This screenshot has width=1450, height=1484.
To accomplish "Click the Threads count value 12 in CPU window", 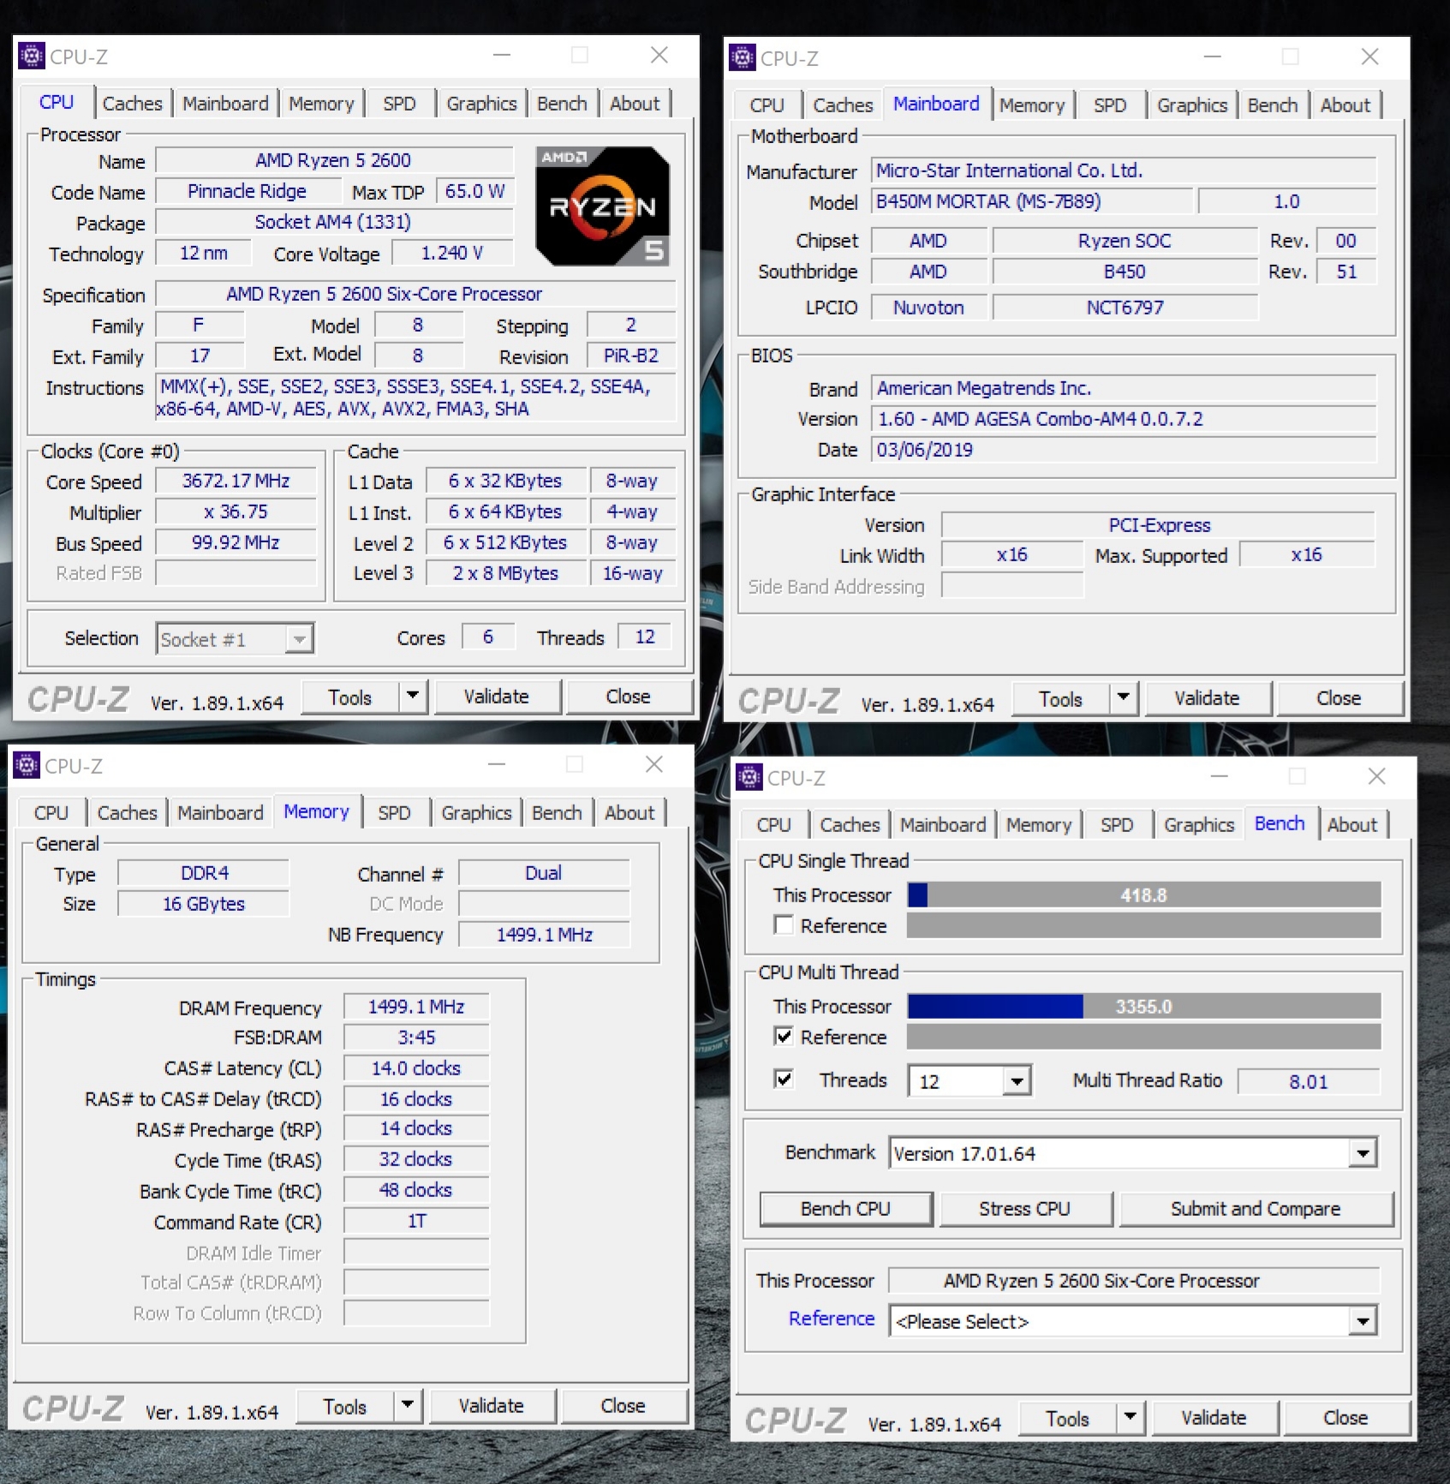I will (644, 637).
